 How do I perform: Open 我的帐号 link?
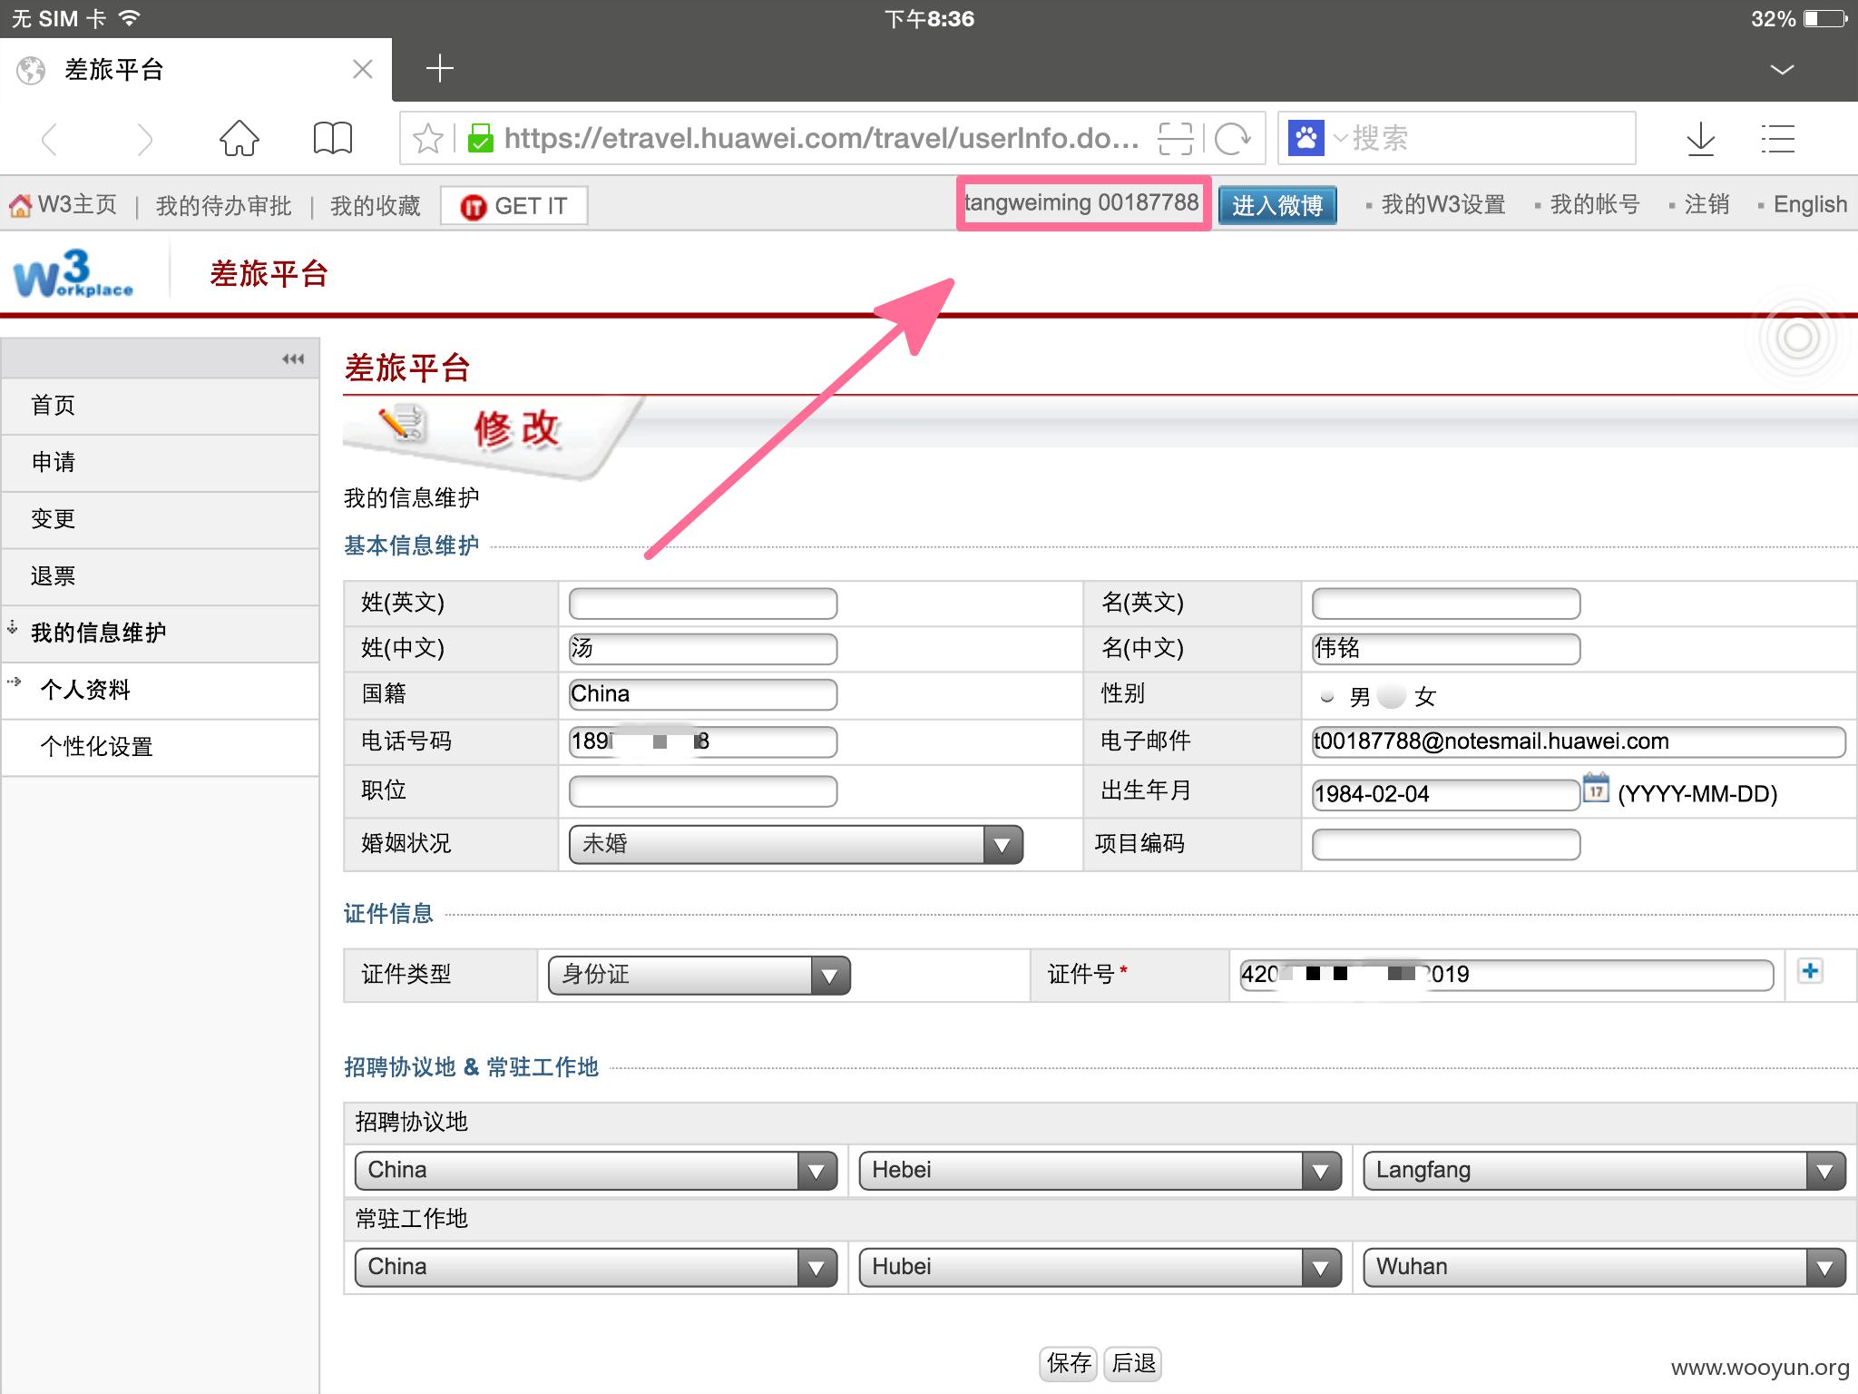pyautogui.click(x=1595, y=205)
